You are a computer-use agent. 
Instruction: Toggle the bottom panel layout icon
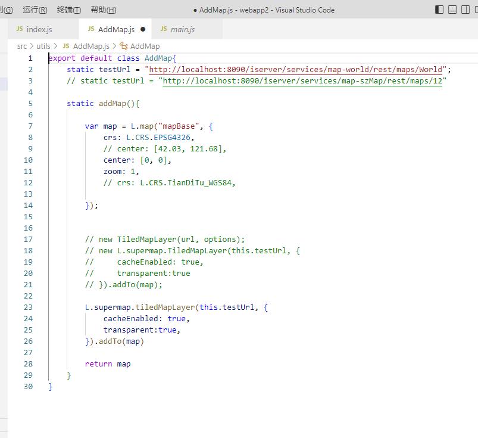click(452, 10)
